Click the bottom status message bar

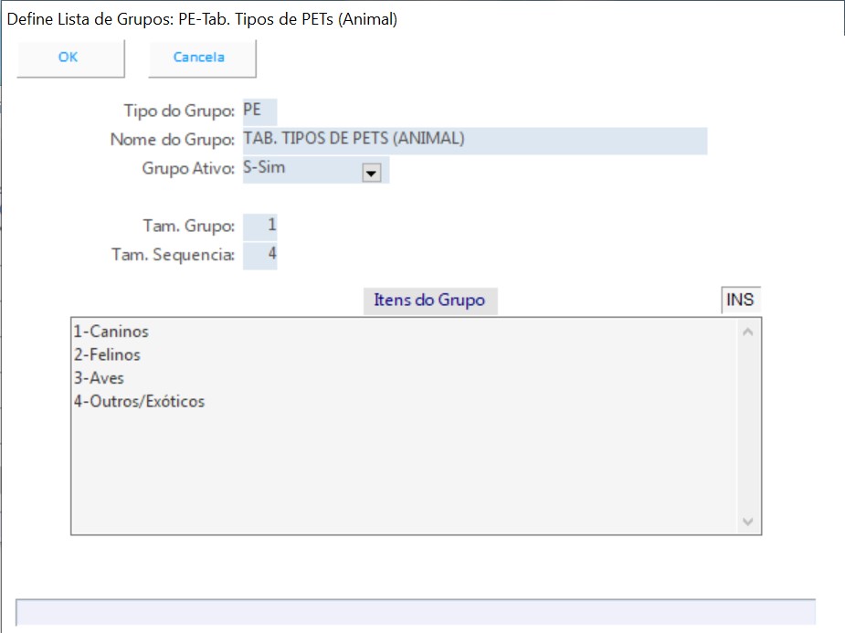pos(416,612)
